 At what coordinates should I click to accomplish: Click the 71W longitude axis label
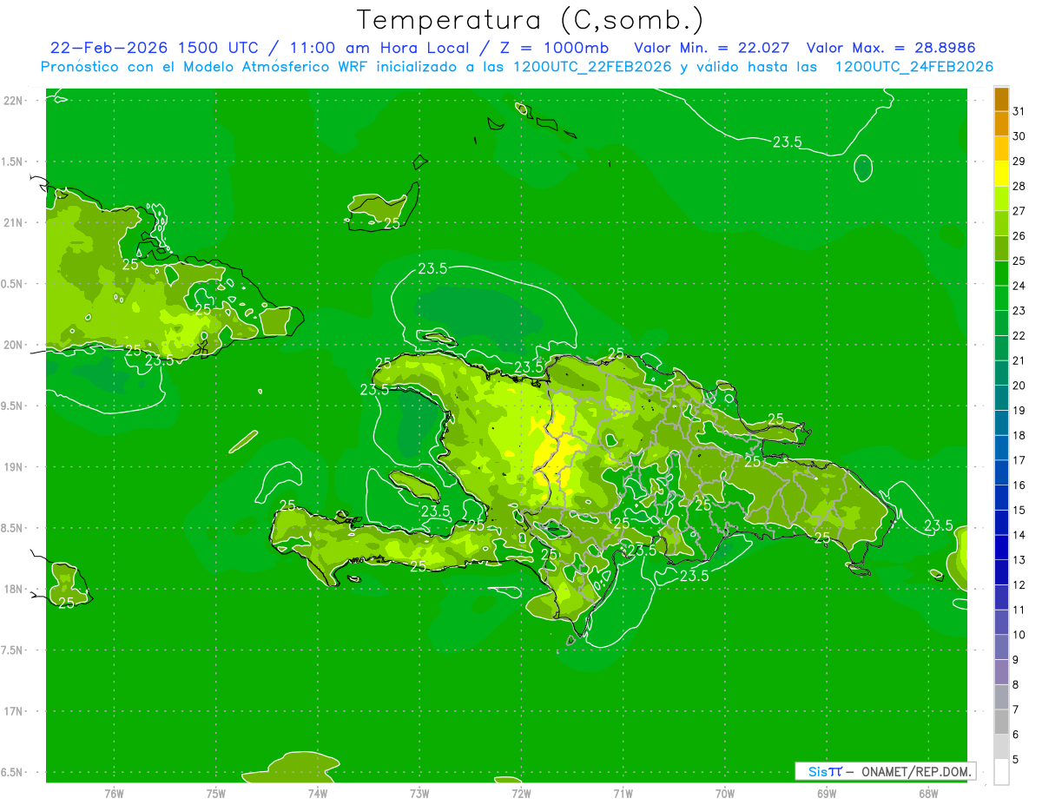(623, 794)
